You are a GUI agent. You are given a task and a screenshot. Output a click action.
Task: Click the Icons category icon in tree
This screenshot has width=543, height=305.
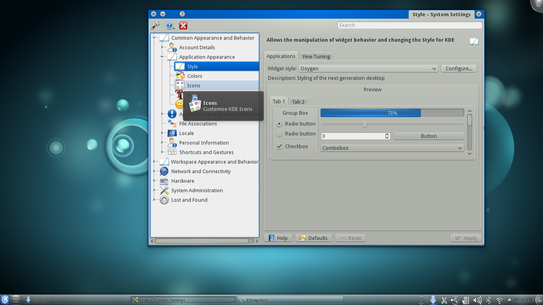point(180,85)
